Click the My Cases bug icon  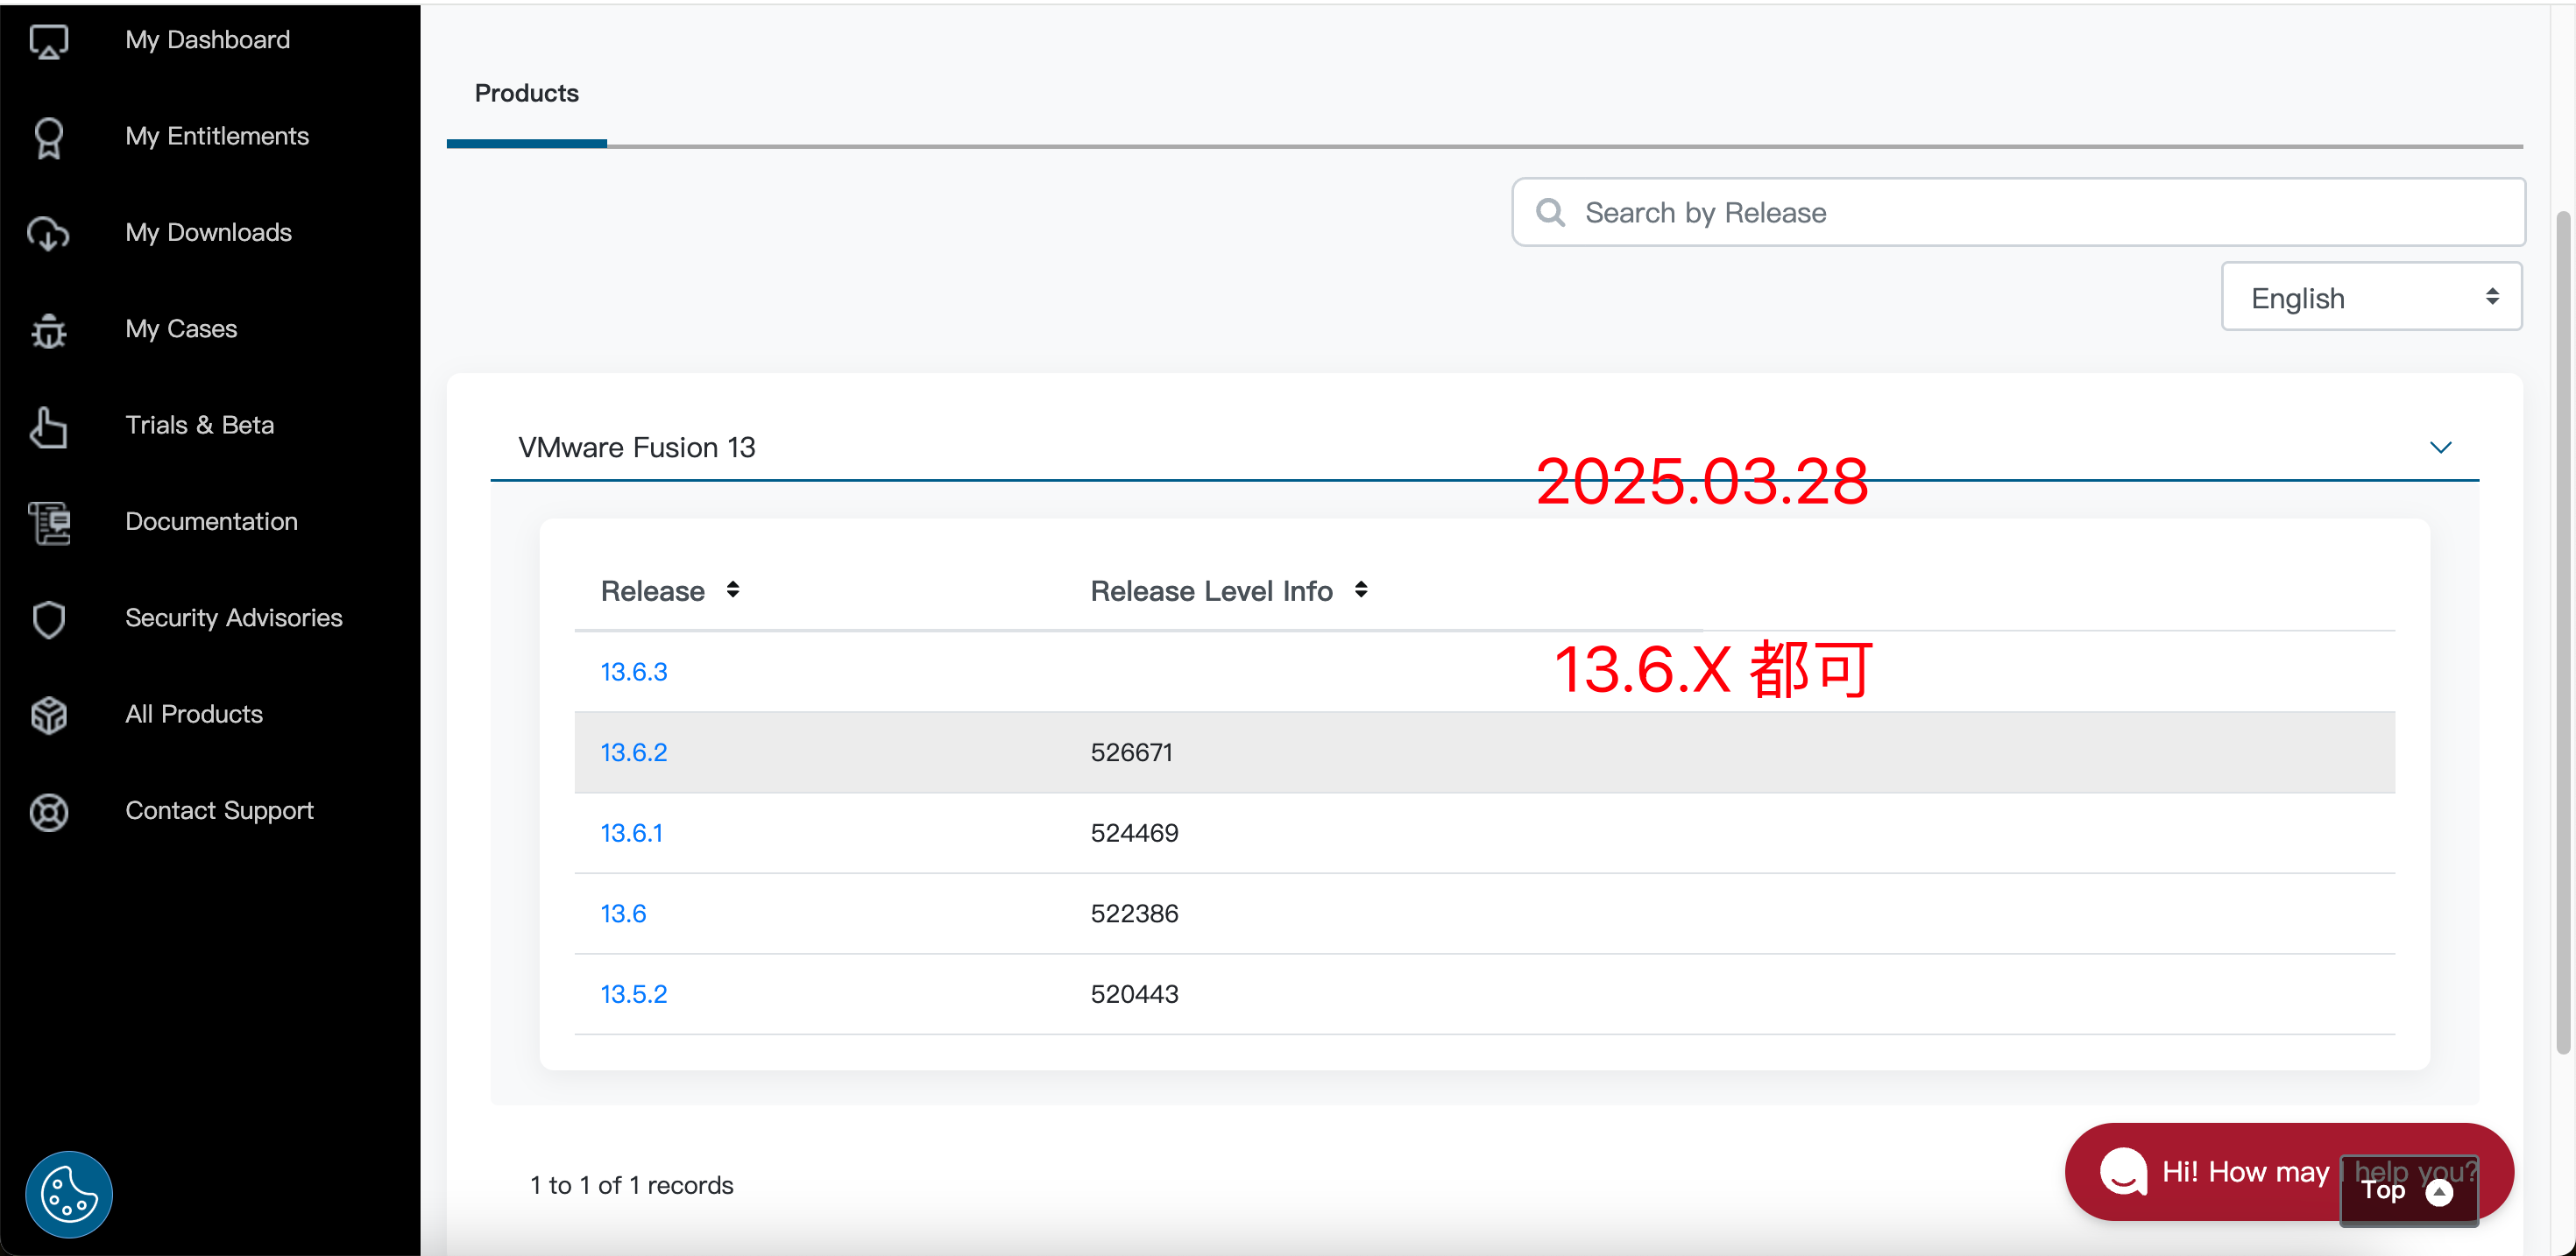click(48, 330)
